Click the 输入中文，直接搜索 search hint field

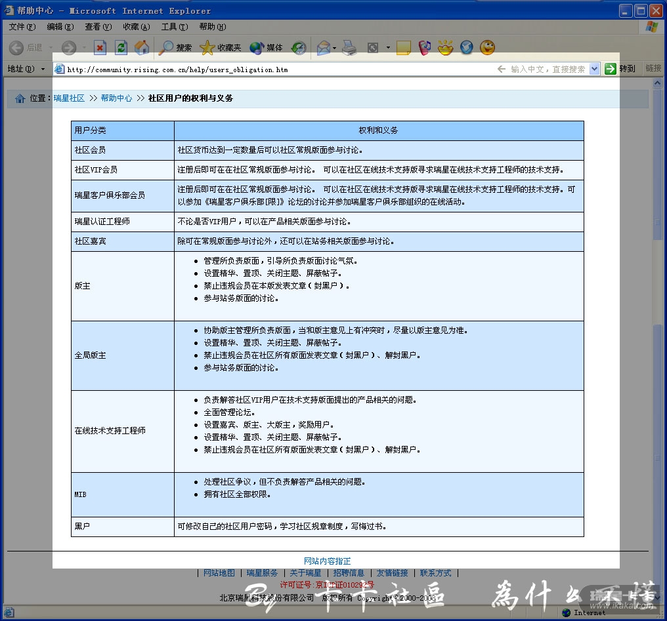click(548, 70)
